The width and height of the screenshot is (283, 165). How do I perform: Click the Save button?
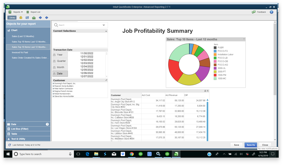click(236, 145)
